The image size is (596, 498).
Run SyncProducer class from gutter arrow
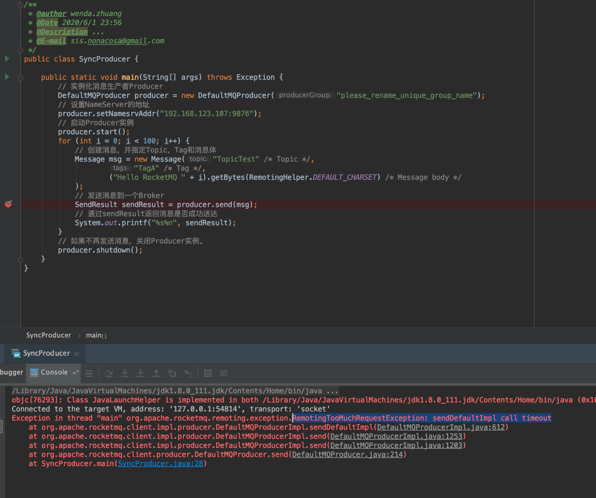(x=7, y=59)
